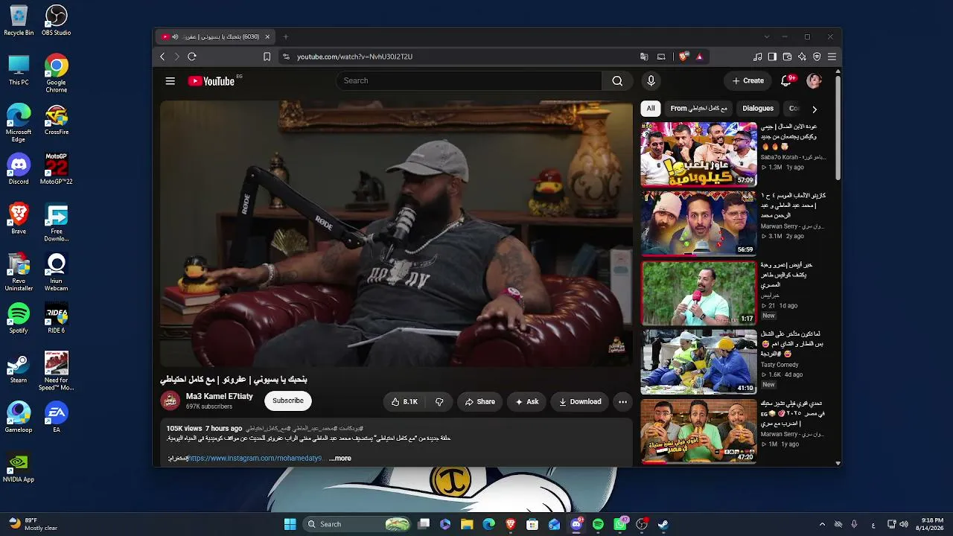Open the 47:20 burger challenge video thumbnail

(699, 431)
